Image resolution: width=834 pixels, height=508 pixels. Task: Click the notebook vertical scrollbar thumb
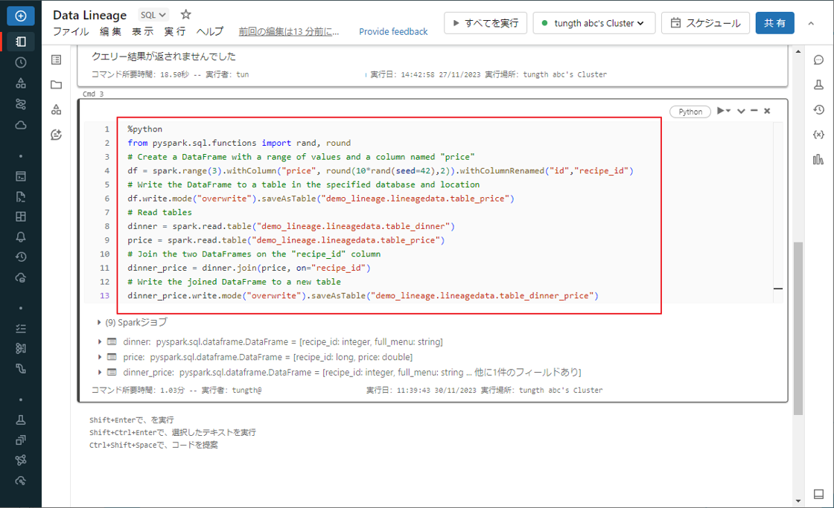798,327
